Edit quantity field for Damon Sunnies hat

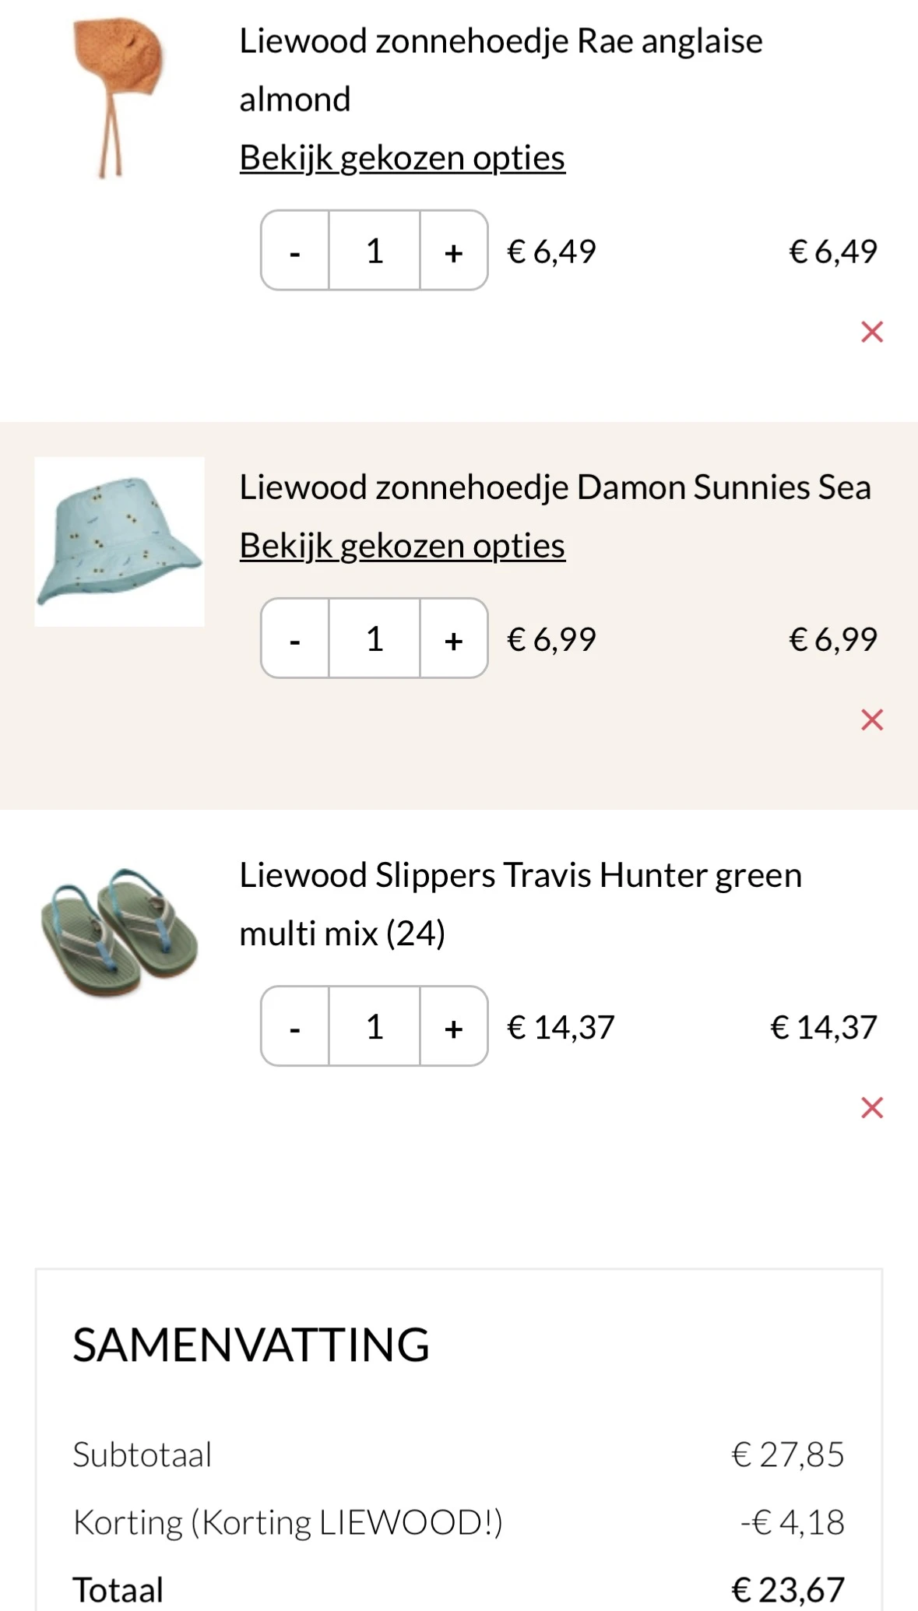(375, 638)
